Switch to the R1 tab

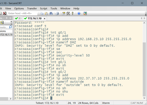tap(18, 19)
